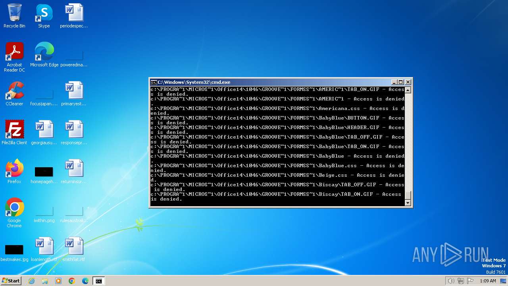Click the Beige.css access denied line
Screen dimensions: 508x286
[277, 178]
